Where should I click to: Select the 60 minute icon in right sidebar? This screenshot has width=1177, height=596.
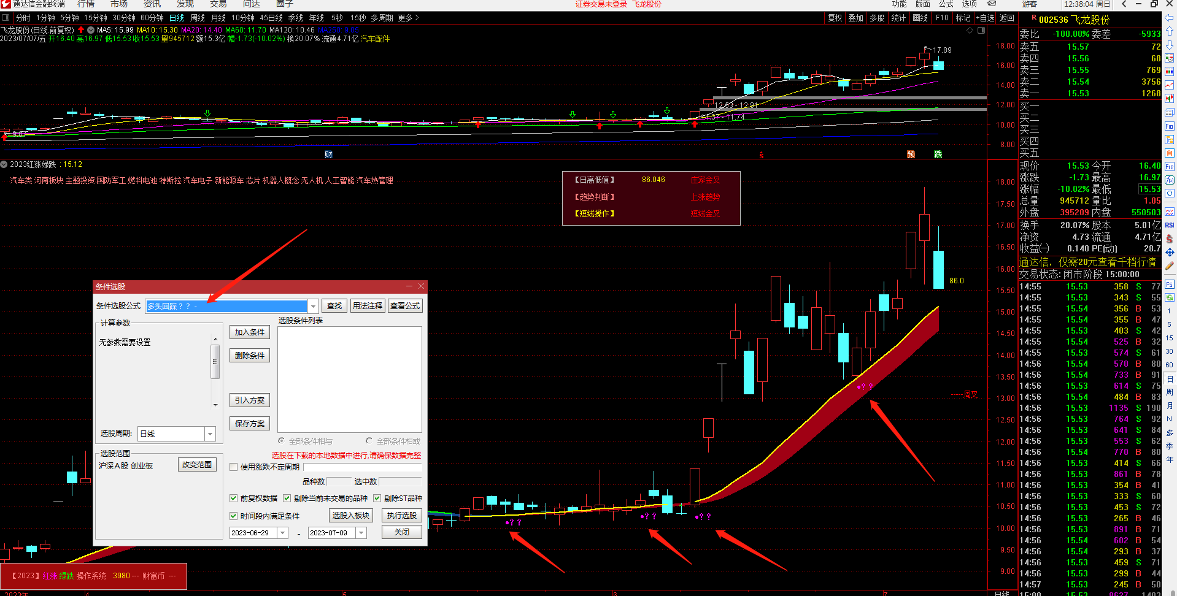tap(1170, 365)
